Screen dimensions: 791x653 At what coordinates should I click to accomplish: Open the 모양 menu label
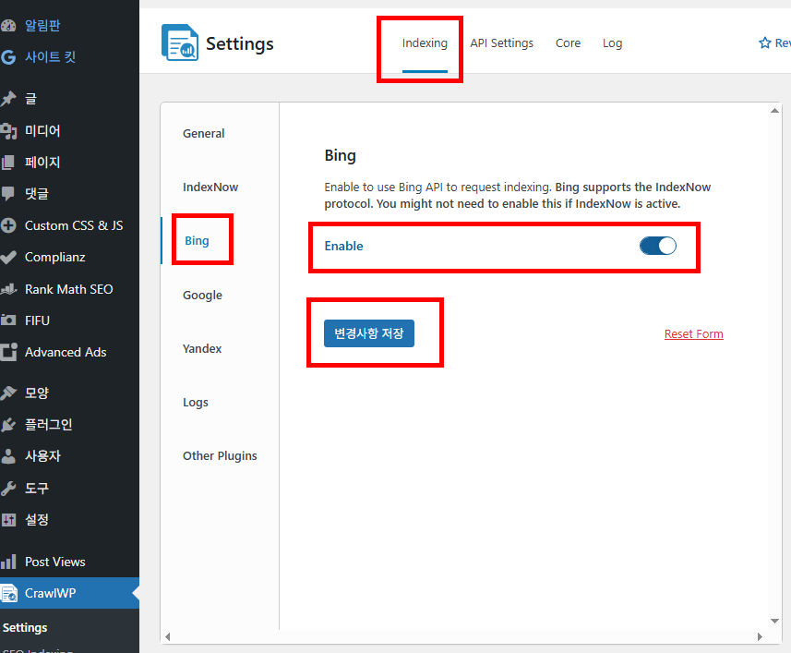tap(37, 393)
